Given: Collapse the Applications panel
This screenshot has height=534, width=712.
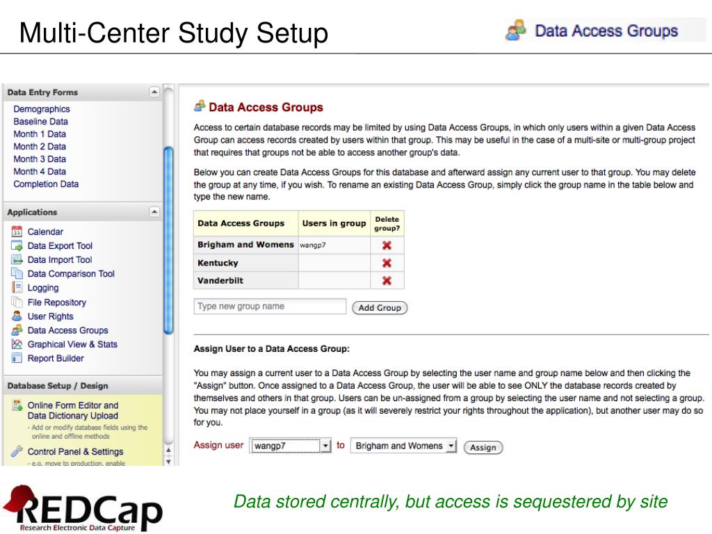Looking at the screenshot, I should (154, 212).
